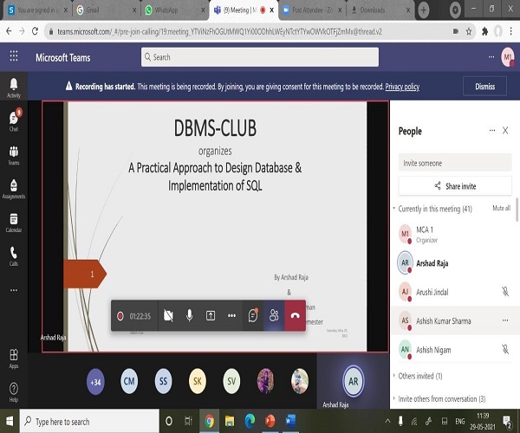Click the recording indicator in toolbar

[x=120, y=316]
